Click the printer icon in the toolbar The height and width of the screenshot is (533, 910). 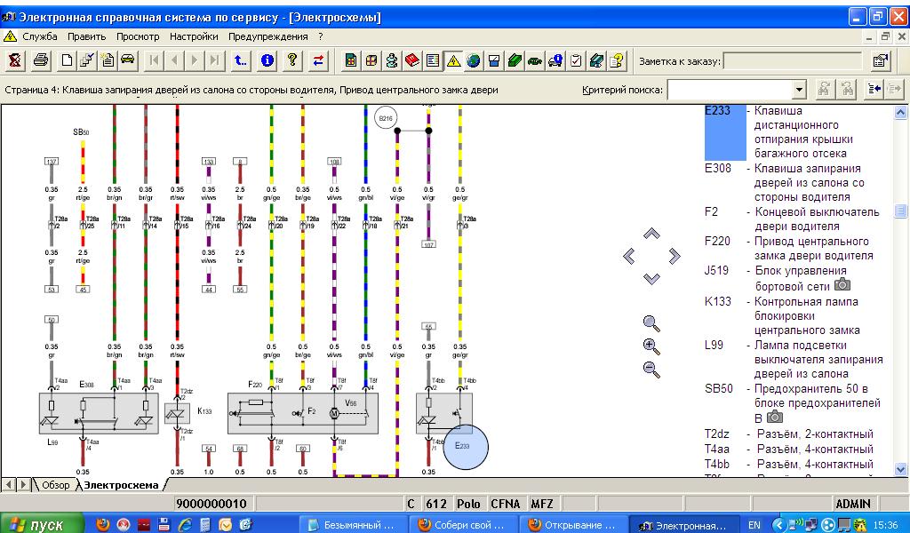[41, 60]
